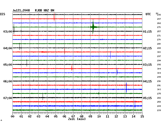Click the date label Jul21,2008

pyautogui.click(x=21, y=10)
